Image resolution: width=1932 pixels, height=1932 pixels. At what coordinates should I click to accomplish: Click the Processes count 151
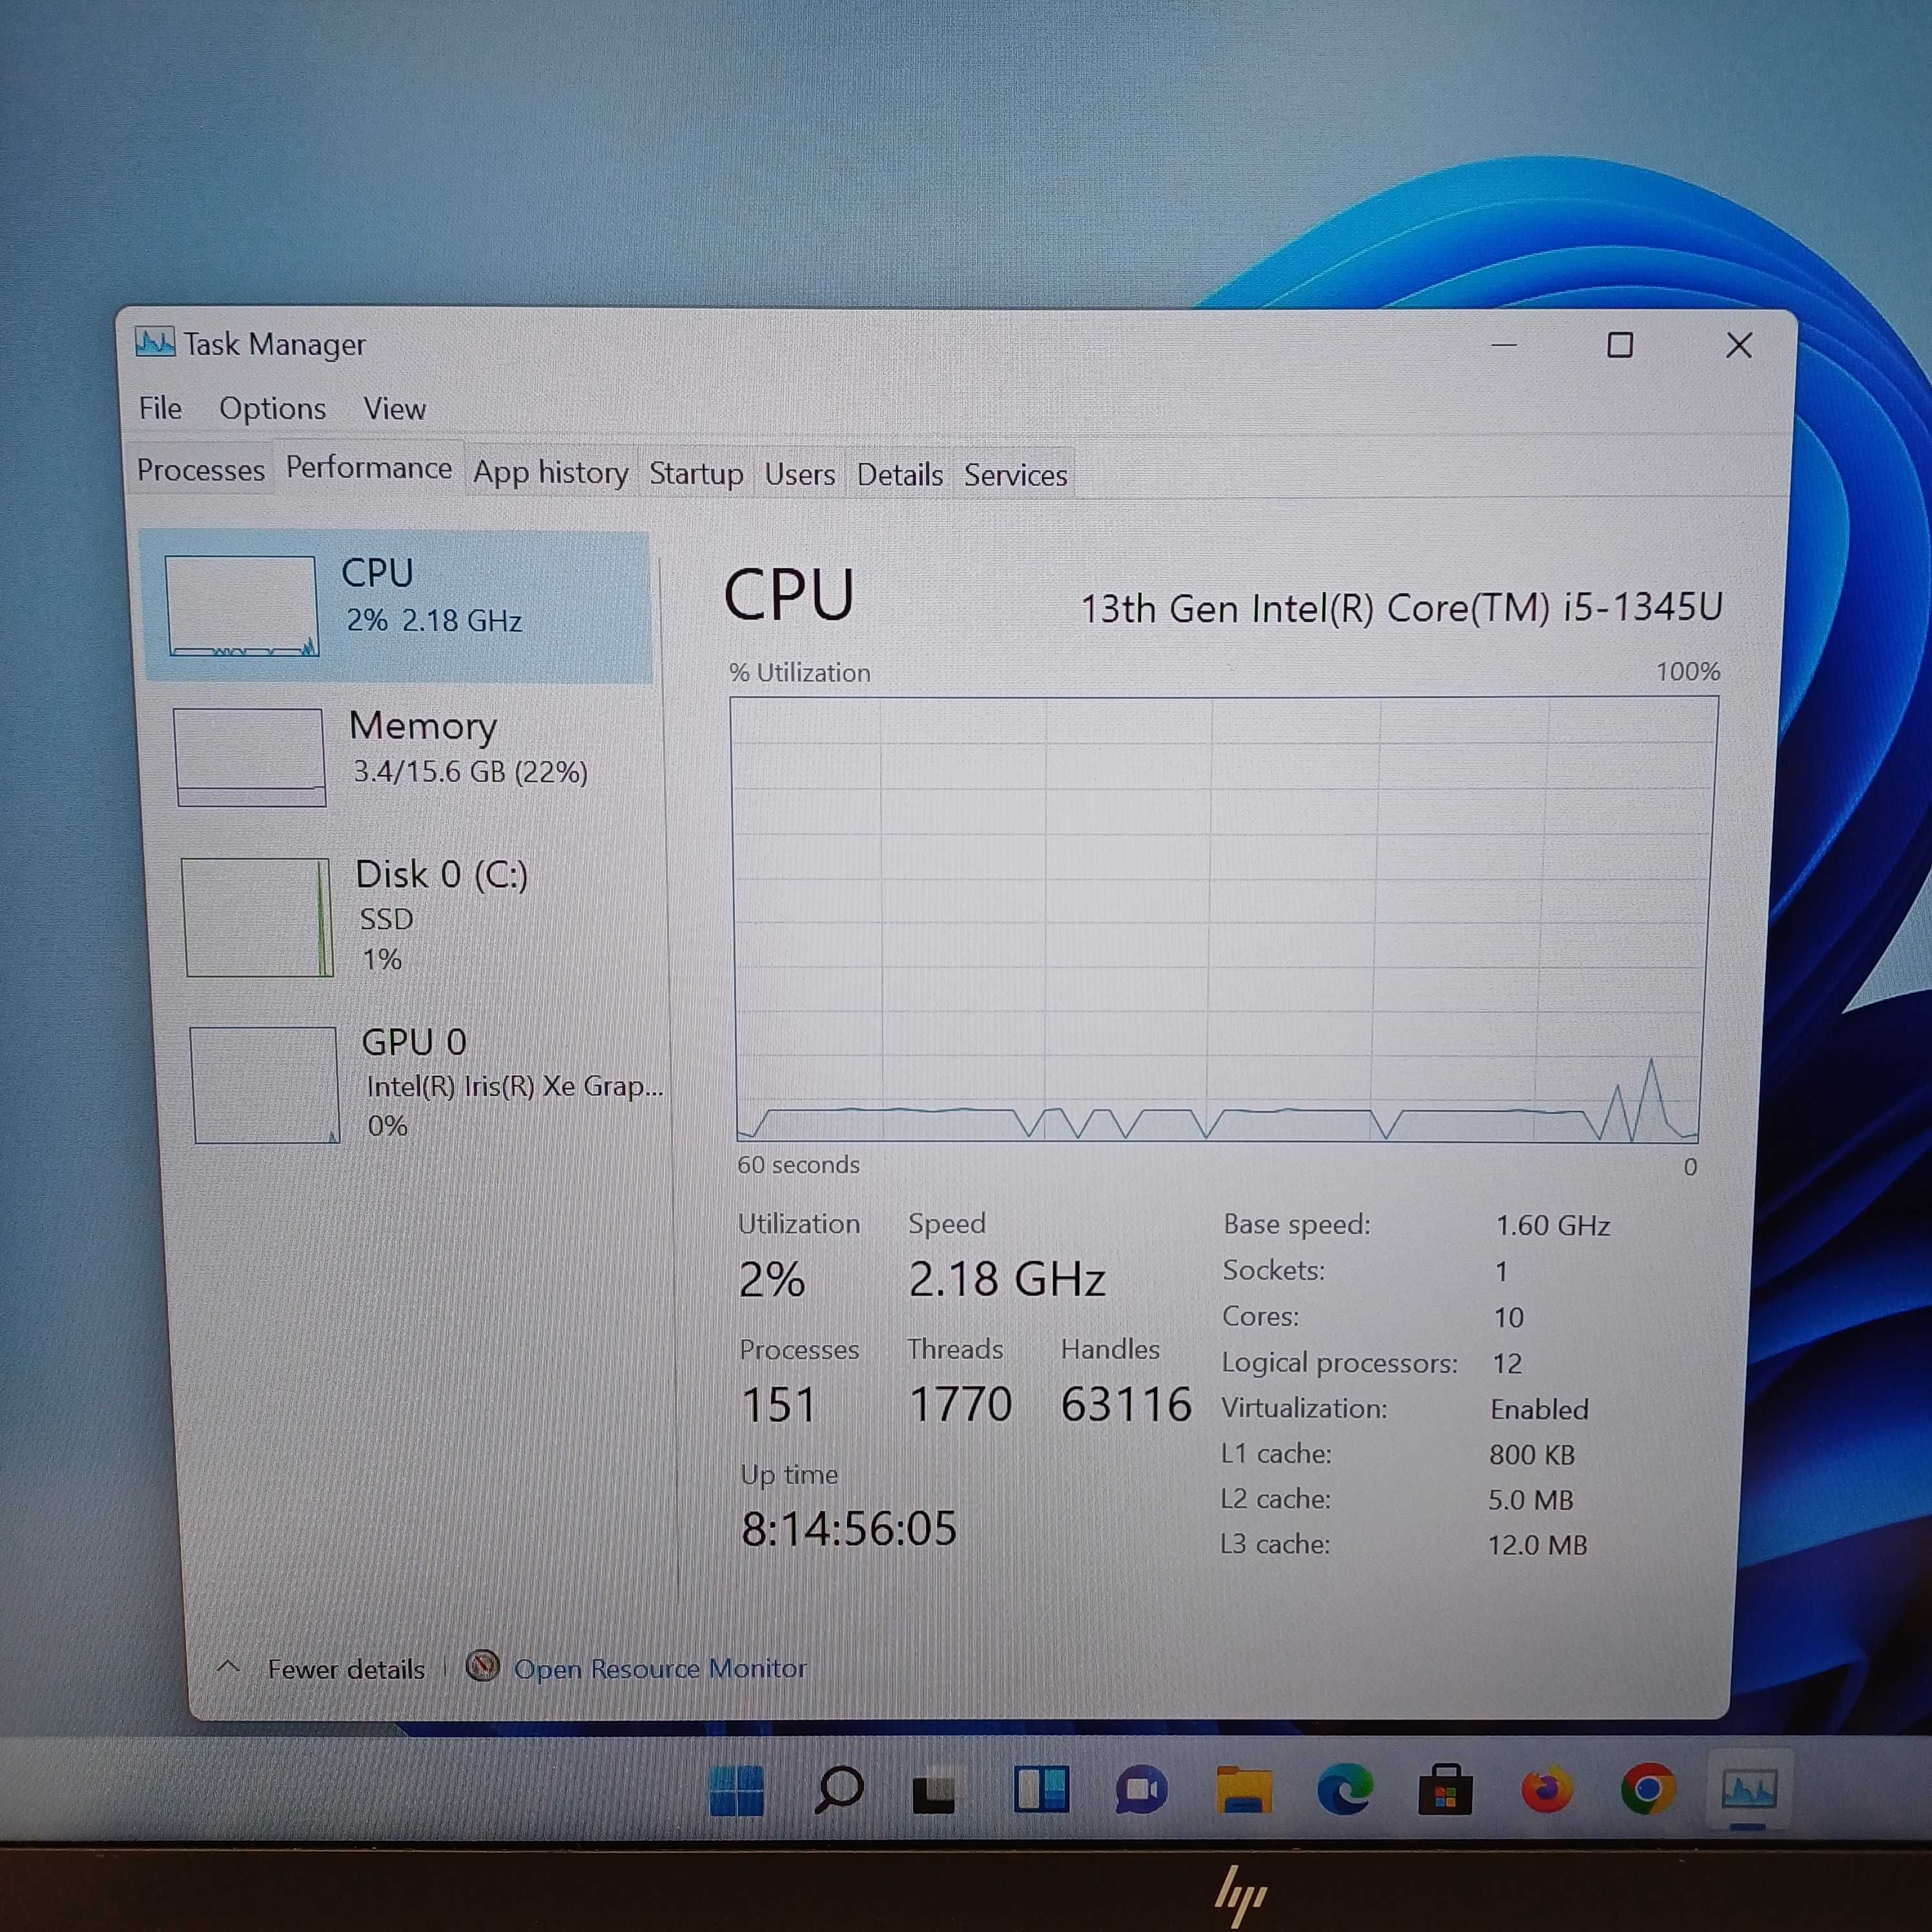click(778, 1404)
